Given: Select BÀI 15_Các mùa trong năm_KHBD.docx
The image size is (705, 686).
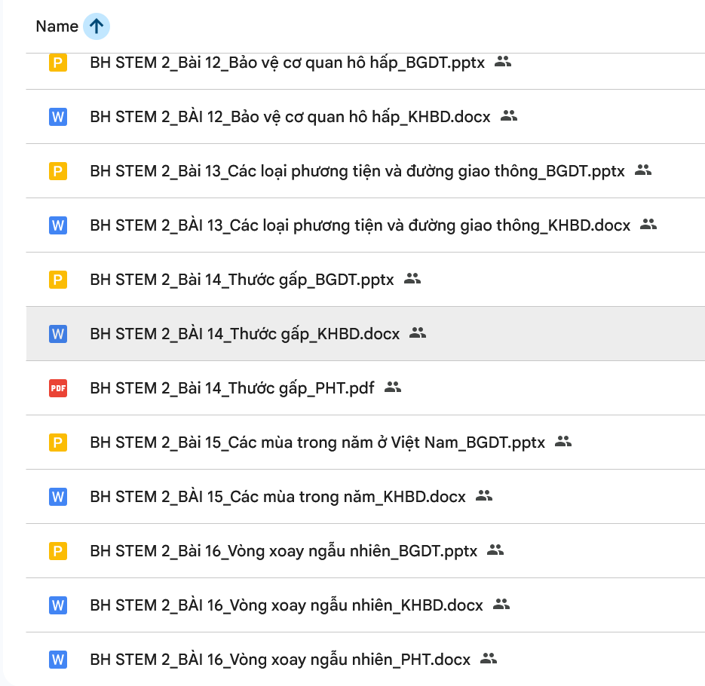Looking at the screenshot, I should 277,497.
